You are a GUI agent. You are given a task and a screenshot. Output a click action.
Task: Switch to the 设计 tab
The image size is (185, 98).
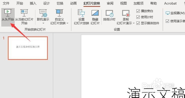(x=47, y=3)
